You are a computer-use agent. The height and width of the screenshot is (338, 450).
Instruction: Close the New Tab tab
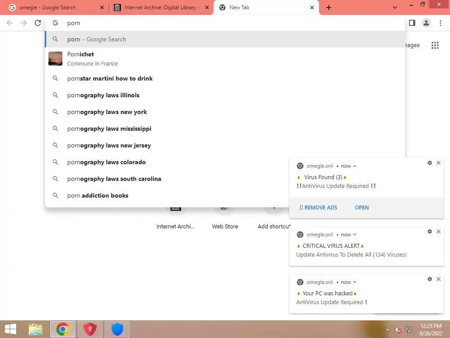click(x=312, y=7)
